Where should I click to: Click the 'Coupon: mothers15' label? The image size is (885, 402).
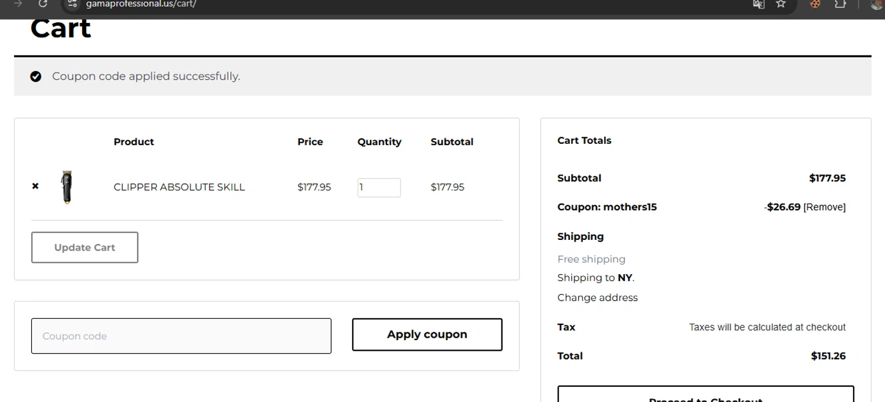(607, 207)
